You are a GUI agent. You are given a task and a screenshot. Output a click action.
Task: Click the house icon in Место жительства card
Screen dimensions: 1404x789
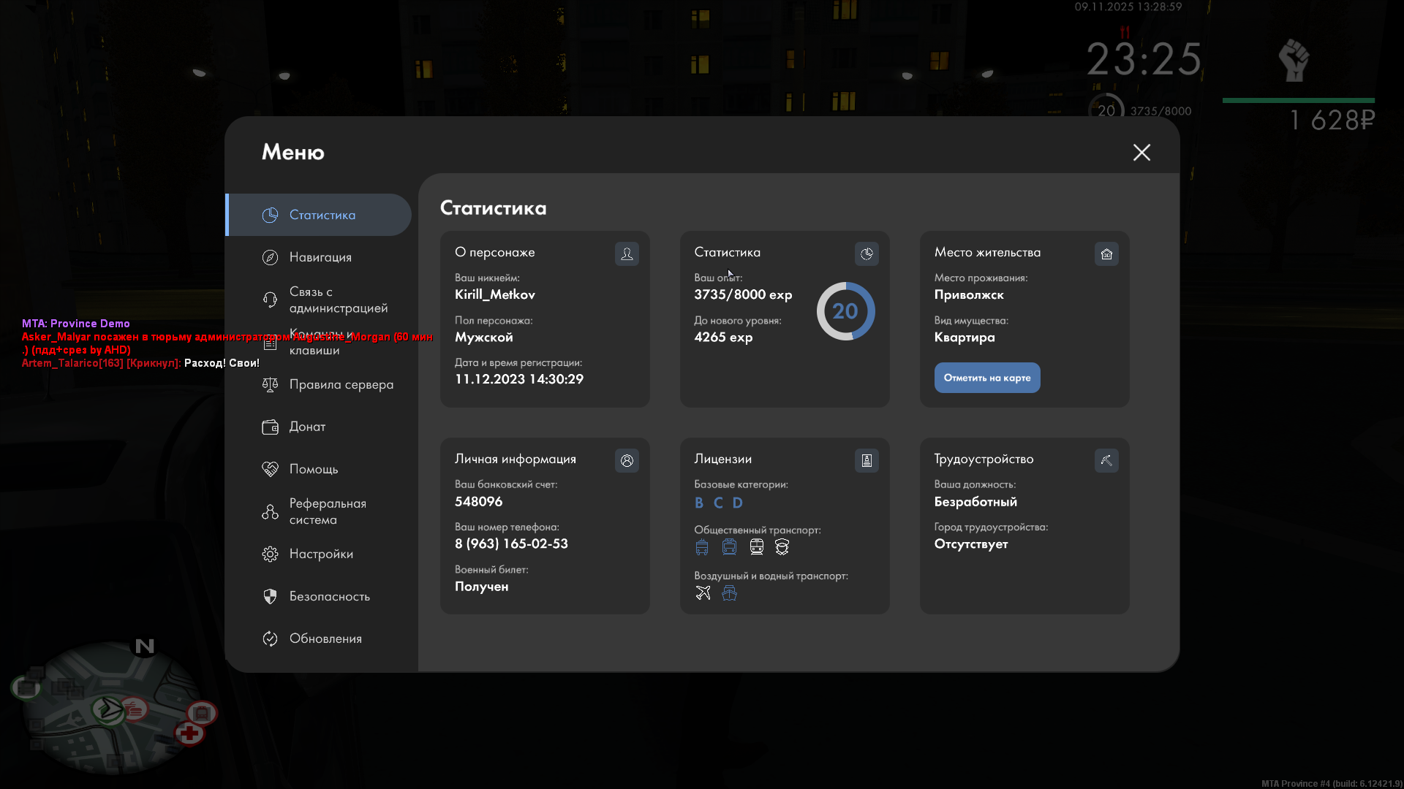1106,254
